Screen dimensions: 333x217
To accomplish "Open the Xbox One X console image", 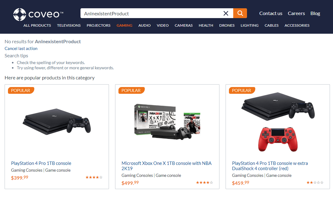I will [x=167, y=122].
